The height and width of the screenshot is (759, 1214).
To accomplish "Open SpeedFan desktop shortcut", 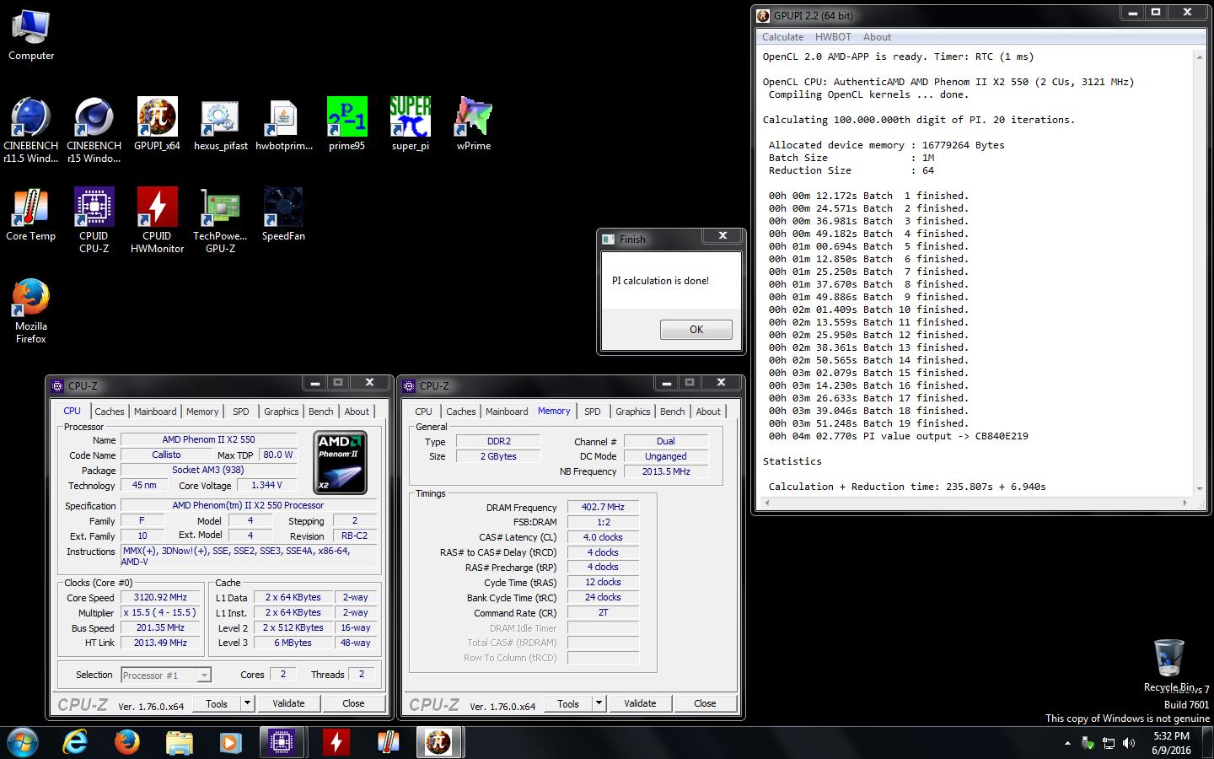I will click(283, 214).
